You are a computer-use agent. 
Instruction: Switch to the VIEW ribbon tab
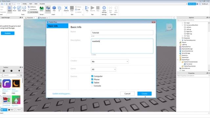36,4
